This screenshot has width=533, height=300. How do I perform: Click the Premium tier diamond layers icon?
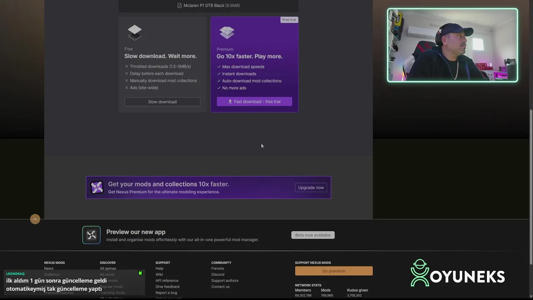click(x=227, y=32)
